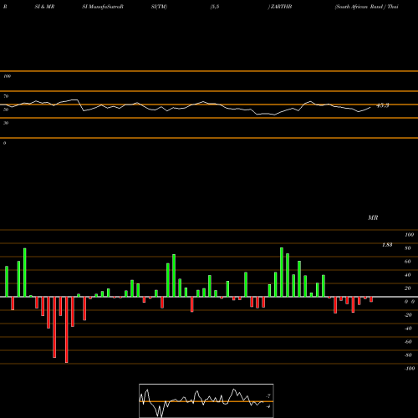
Task: Click the RSI axis label '0'
Action: point(4,143)
